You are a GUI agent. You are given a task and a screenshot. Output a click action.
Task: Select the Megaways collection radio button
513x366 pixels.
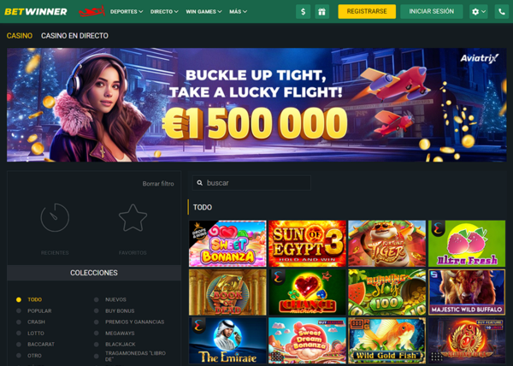tap(96, 333)
